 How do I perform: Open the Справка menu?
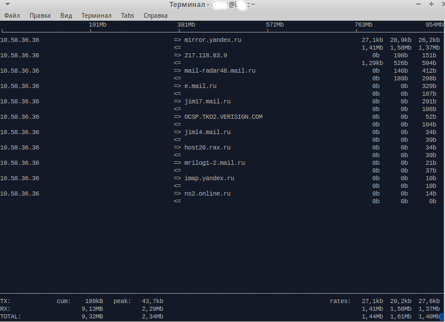coord(155,15)
